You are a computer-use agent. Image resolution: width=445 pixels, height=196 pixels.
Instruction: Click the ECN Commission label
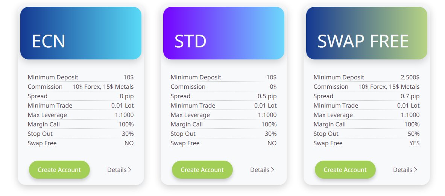(45, 87)
